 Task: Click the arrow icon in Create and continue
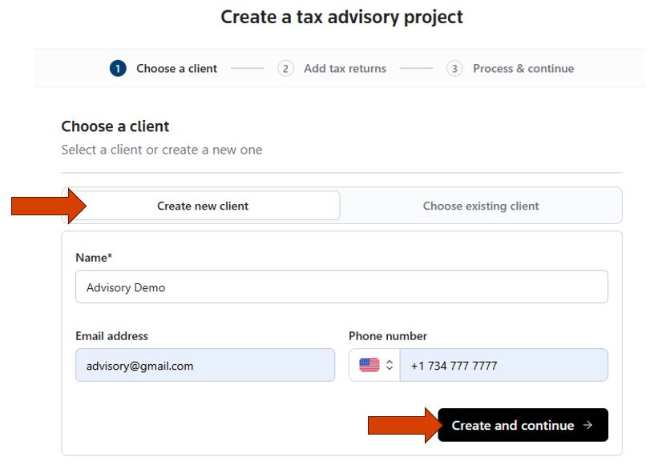[x=587, y=425]
